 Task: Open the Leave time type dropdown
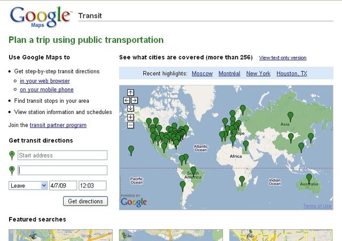[28, 186]
